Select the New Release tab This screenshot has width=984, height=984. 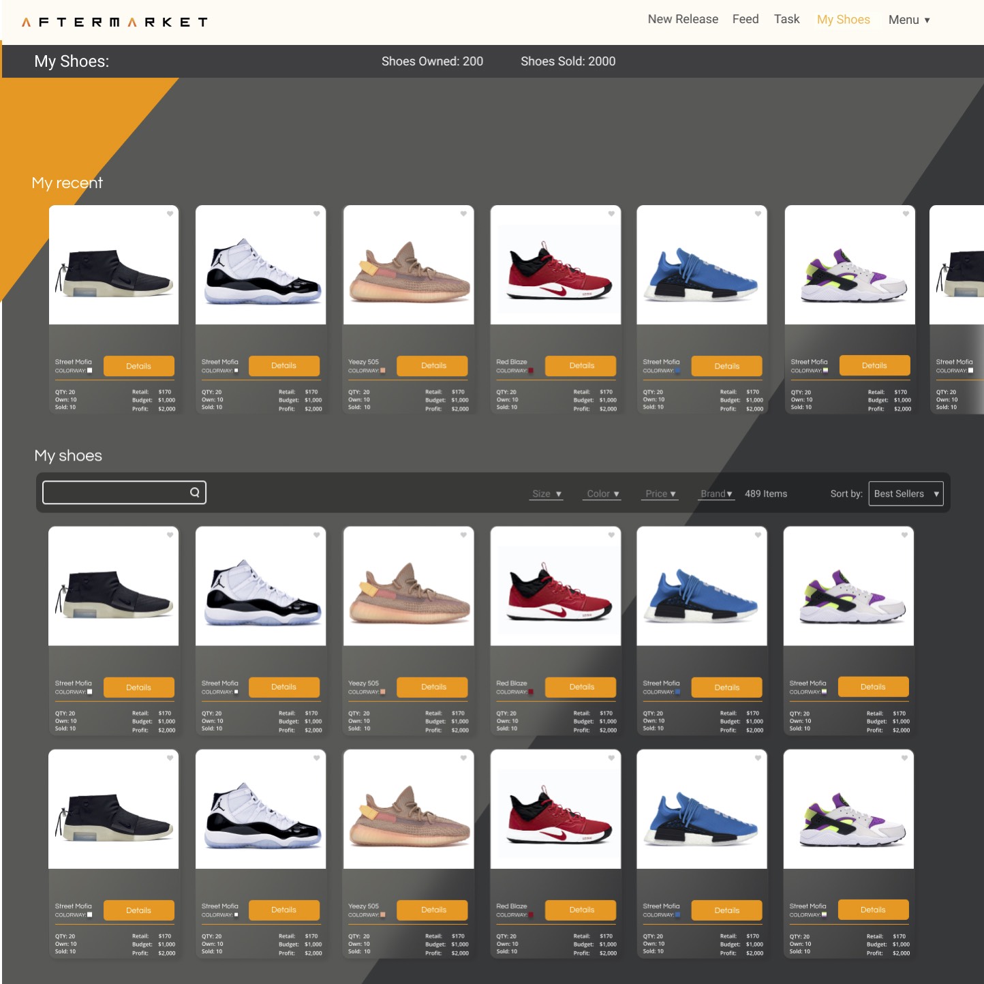[x=682, y=19]
